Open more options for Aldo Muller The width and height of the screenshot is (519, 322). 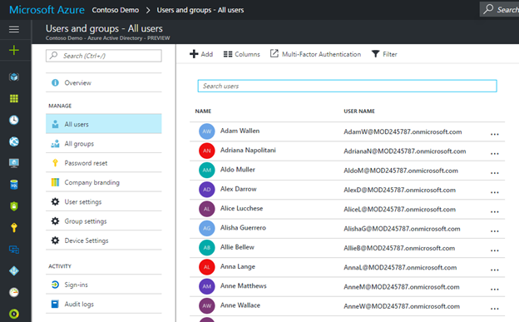click(495, 173)
